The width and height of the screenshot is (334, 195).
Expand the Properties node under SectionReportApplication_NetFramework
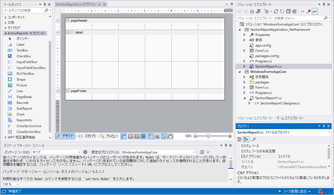[x=244, y=35]
